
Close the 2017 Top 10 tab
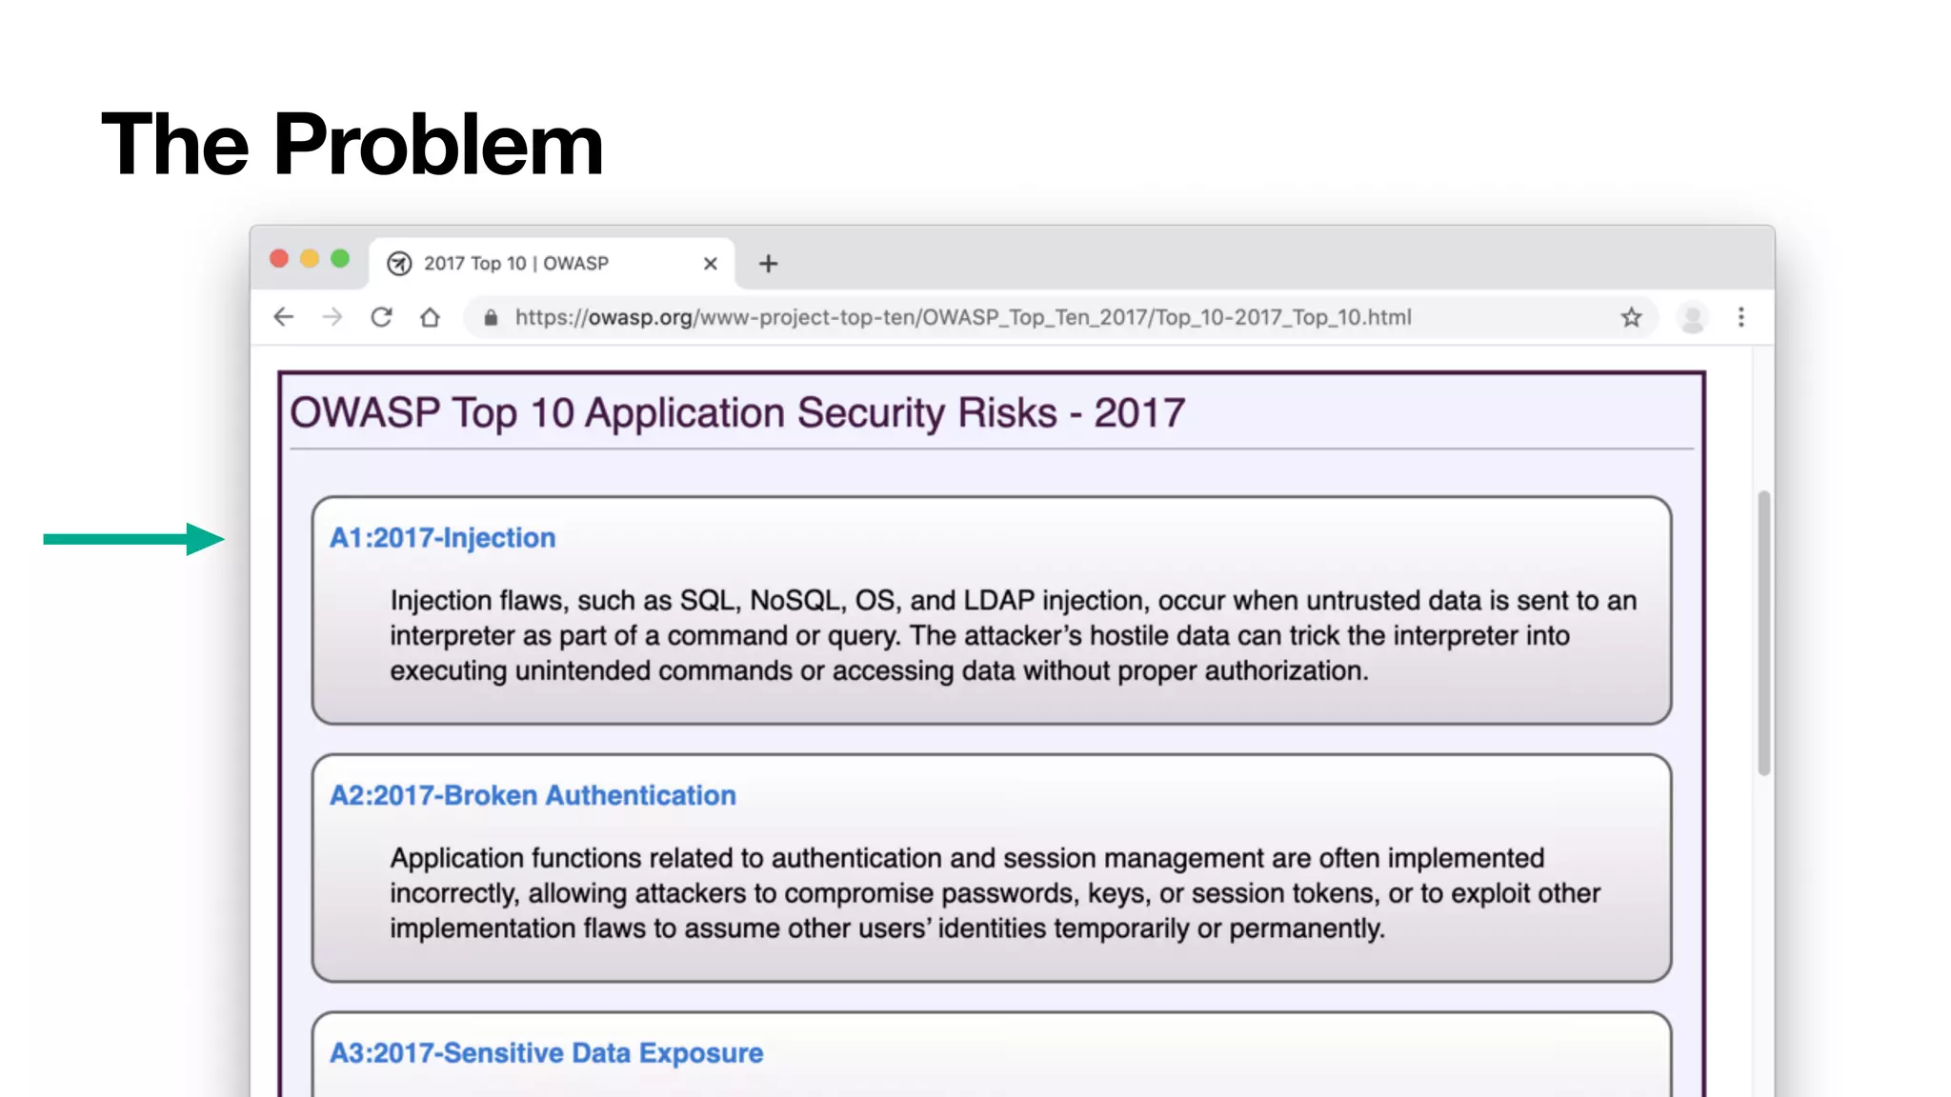[x=710, y=264]
